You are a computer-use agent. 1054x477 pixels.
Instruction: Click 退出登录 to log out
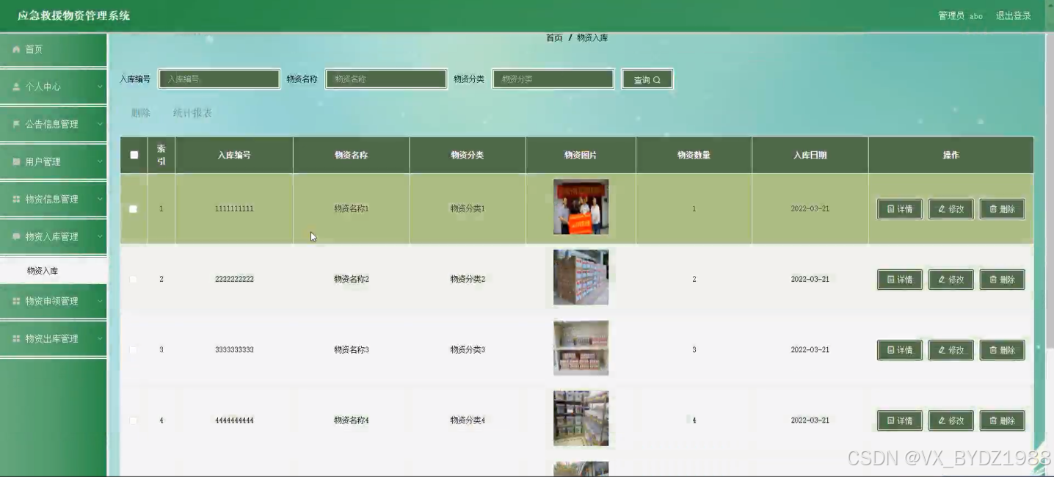(1013, 15)
